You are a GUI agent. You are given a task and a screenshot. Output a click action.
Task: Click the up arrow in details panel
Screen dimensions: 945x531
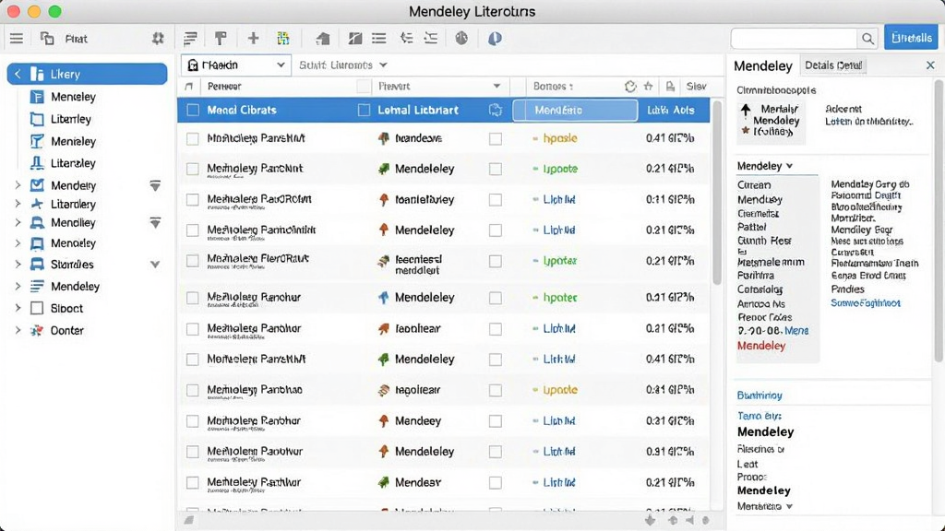(746, 109)
